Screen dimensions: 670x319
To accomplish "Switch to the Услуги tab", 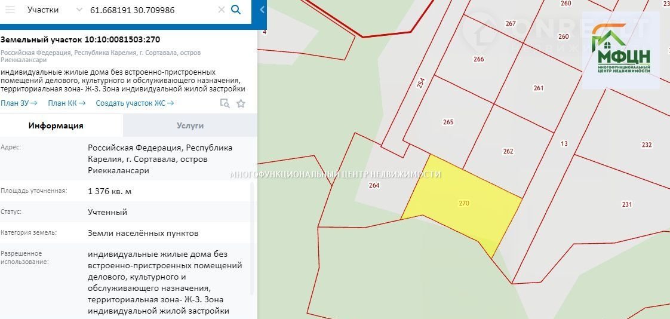I will 190,125.
